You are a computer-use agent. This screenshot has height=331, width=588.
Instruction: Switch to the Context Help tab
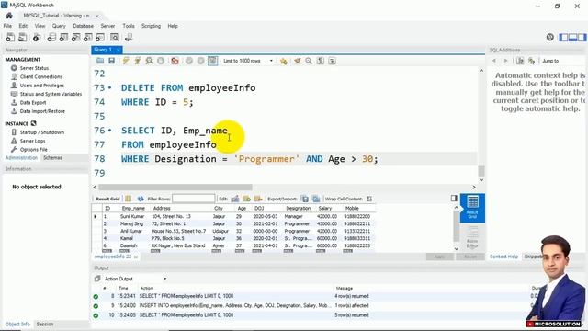coord(503,257)
